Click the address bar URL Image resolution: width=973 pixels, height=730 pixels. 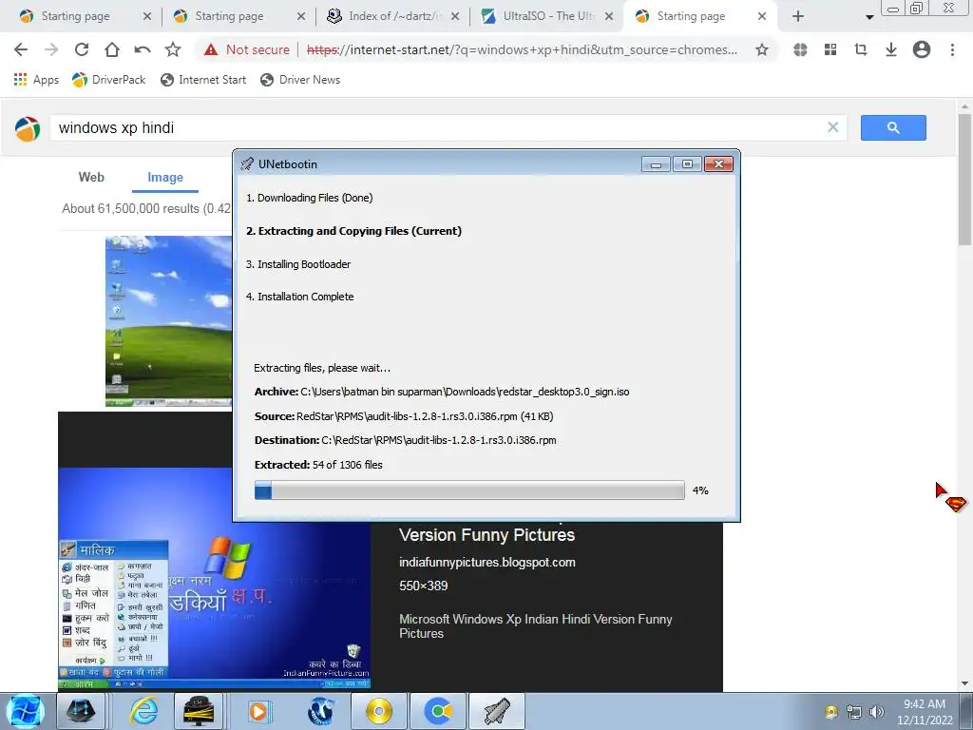tap(522, 49)
